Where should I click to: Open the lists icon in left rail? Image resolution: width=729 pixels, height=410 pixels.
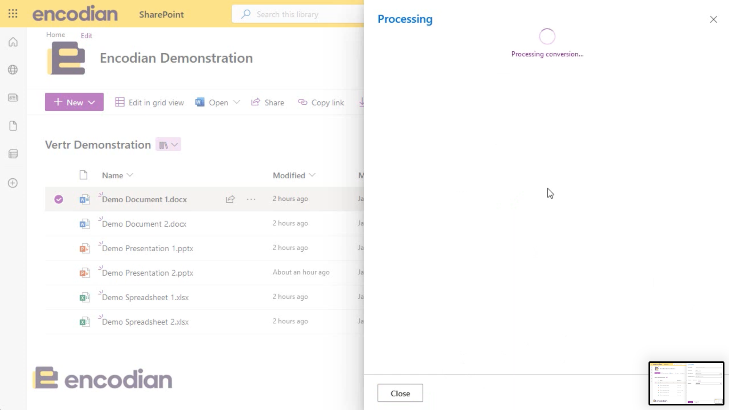[x=13, y=154]
